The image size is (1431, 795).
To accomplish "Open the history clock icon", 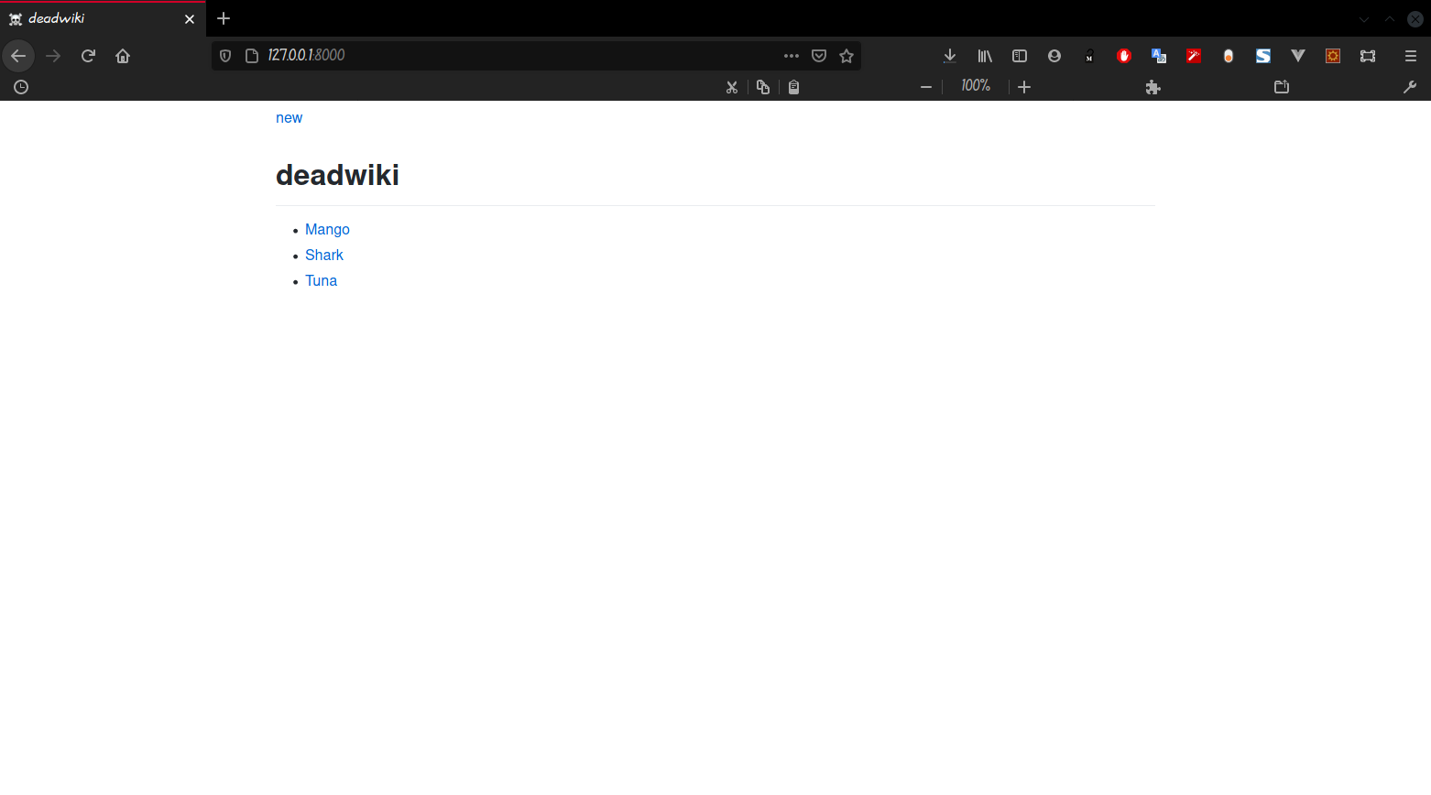I will pos(21,87).
